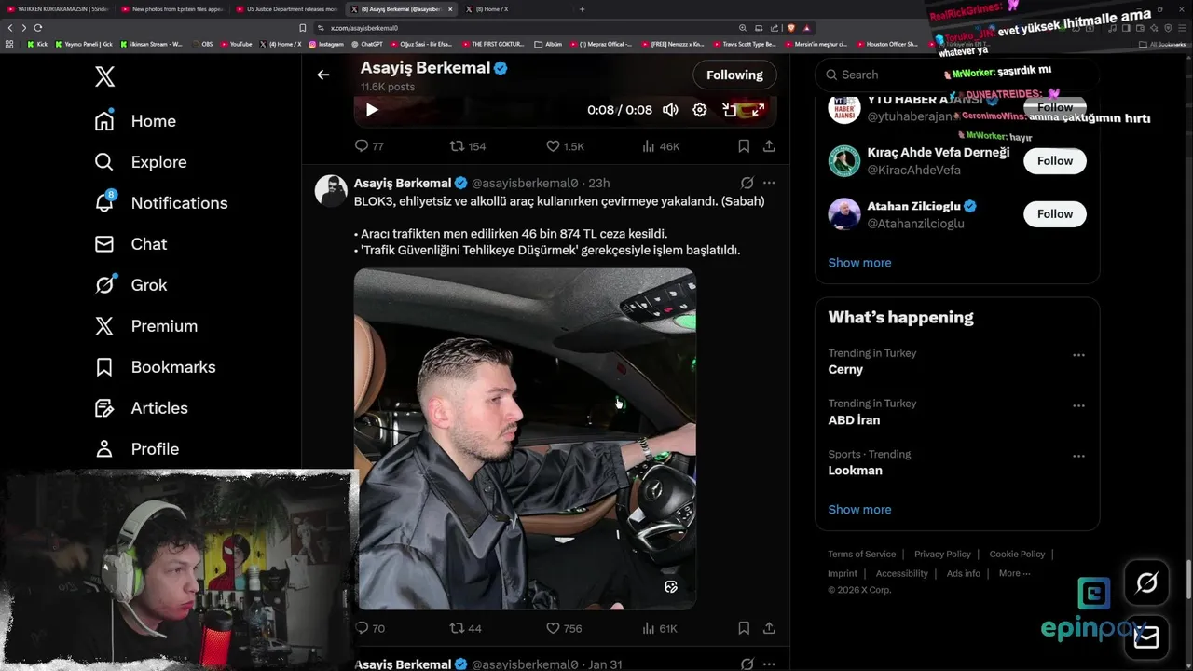Reload the page in the browser
Image resolution: width=1193 pixels, height=671 pixels.
click(38, 28)
